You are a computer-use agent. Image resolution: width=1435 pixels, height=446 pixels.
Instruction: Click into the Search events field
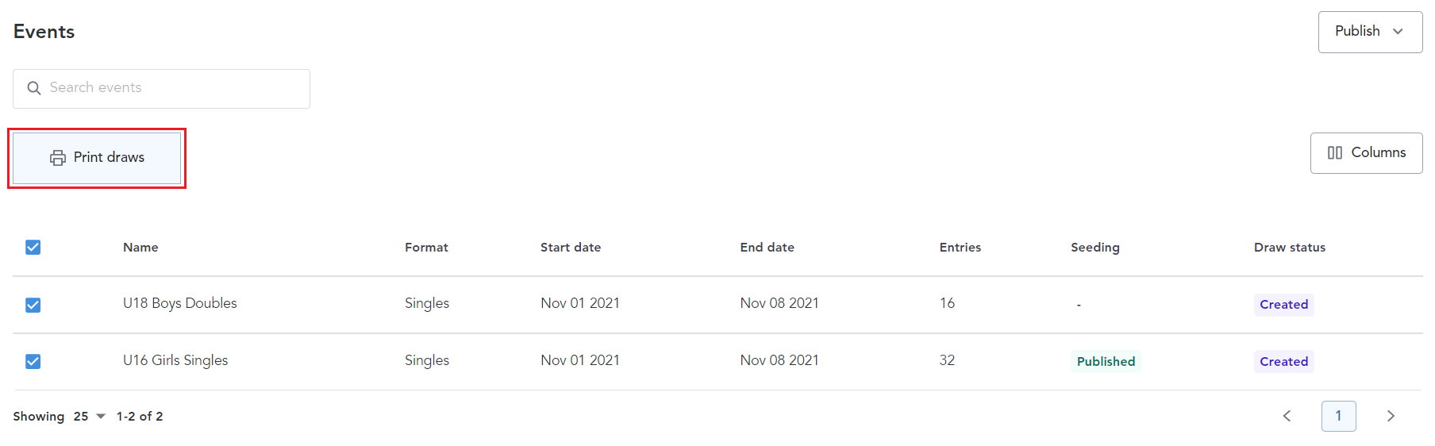tap(175, 88)
